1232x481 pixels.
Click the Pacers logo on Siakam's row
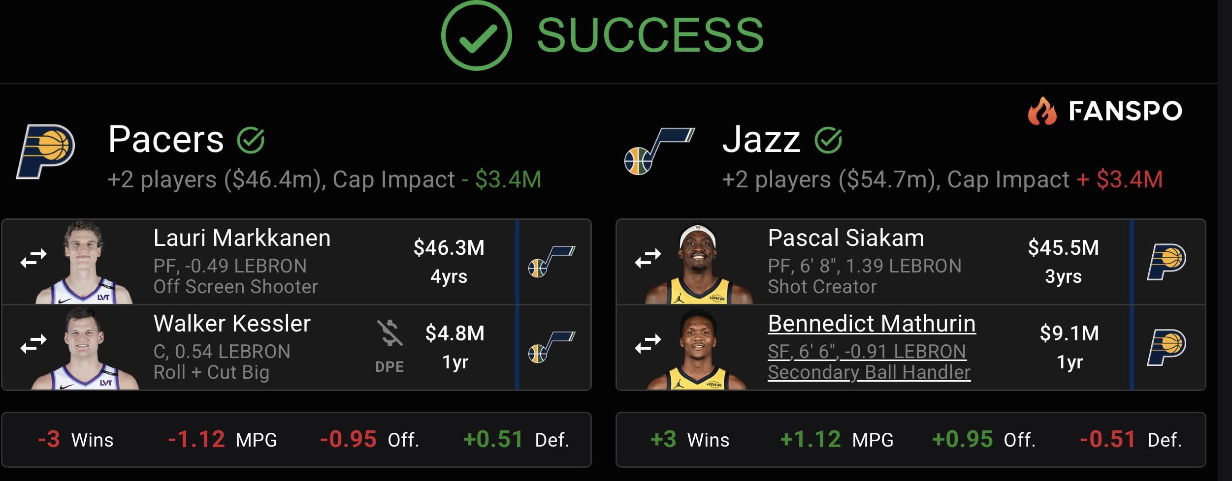click(x=1166, y=261)
